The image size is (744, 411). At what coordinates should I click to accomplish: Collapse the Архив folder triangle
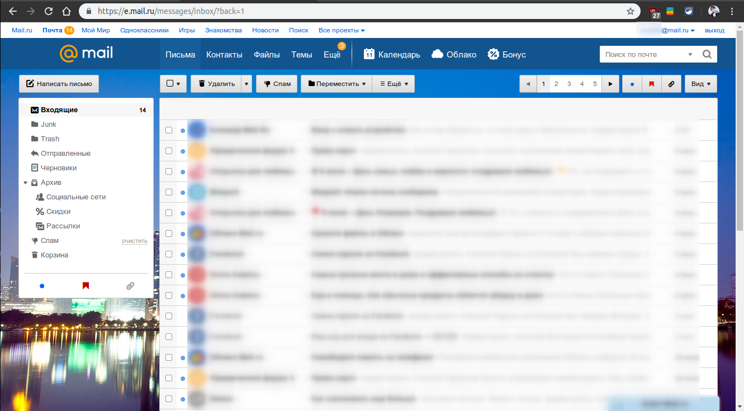25,183
